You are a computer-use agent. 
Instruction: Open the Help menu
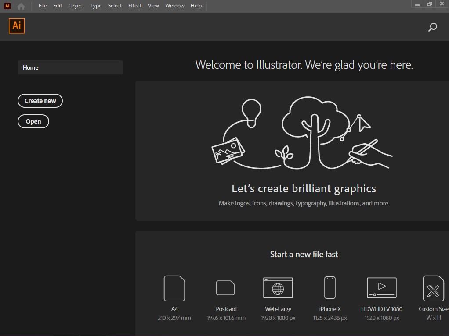[196, 6]
